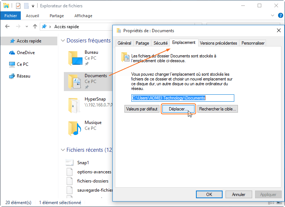Click the Snap1 file thumbnail icon

pyautogui.click(x=69, y=162)
